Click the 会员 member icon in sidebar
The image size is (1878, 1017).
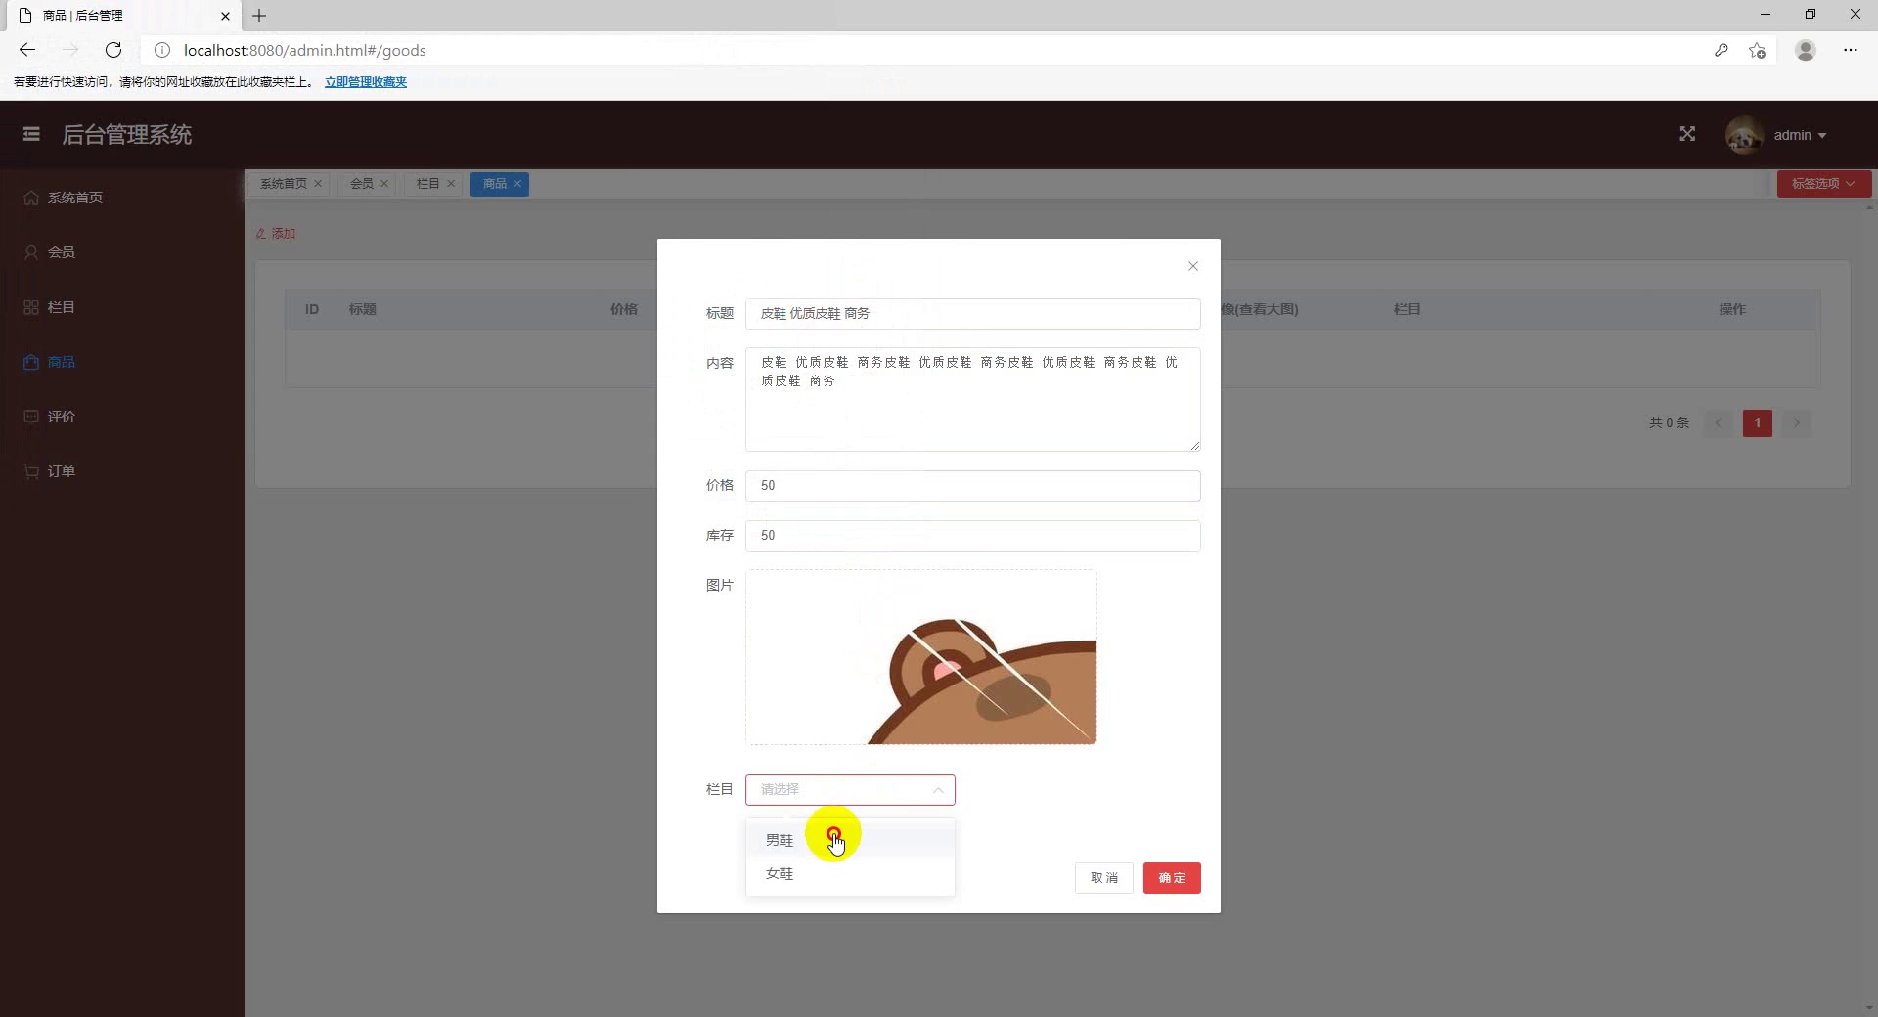tap(30, 252)
